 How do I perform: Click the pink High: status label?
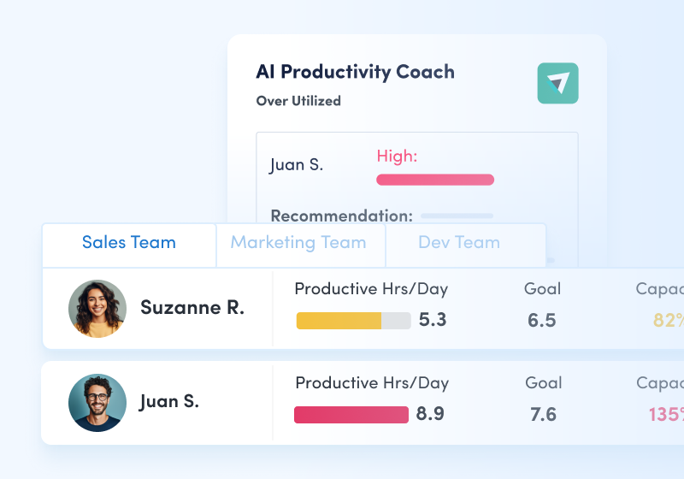[x=397, y=156]
